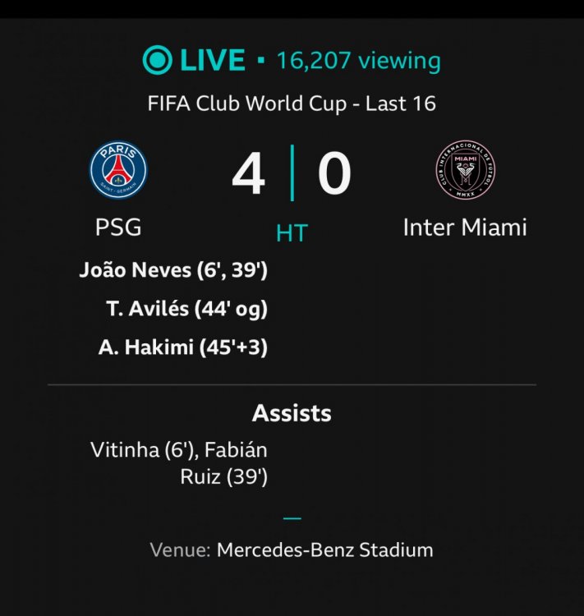Select own goal entry T. Avilés
The image size is (584, 616).
187,309
